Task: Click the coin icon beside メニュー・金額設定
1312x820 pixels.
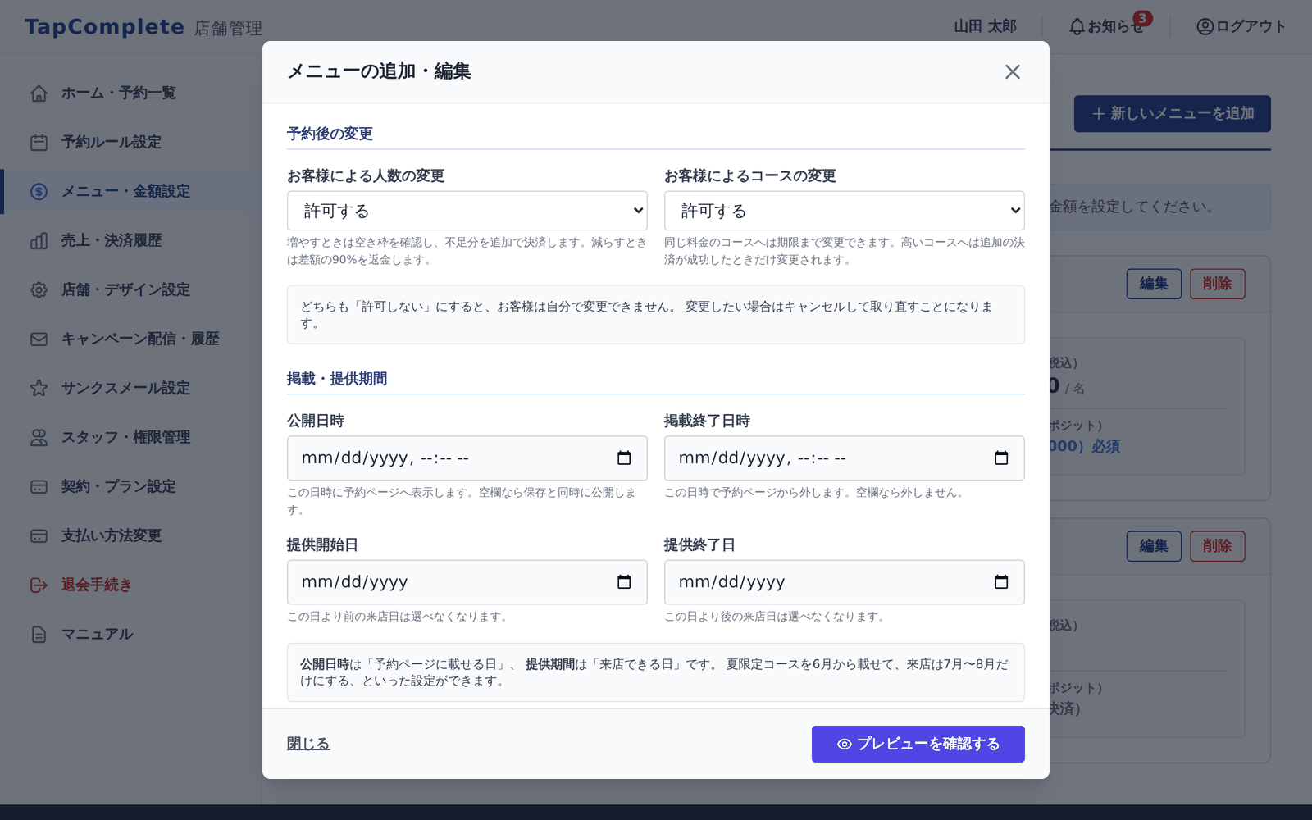Action: click(x=39, y=192)
